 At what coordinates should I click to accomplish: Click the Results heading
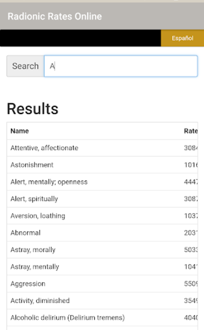[x=33, y=109]
